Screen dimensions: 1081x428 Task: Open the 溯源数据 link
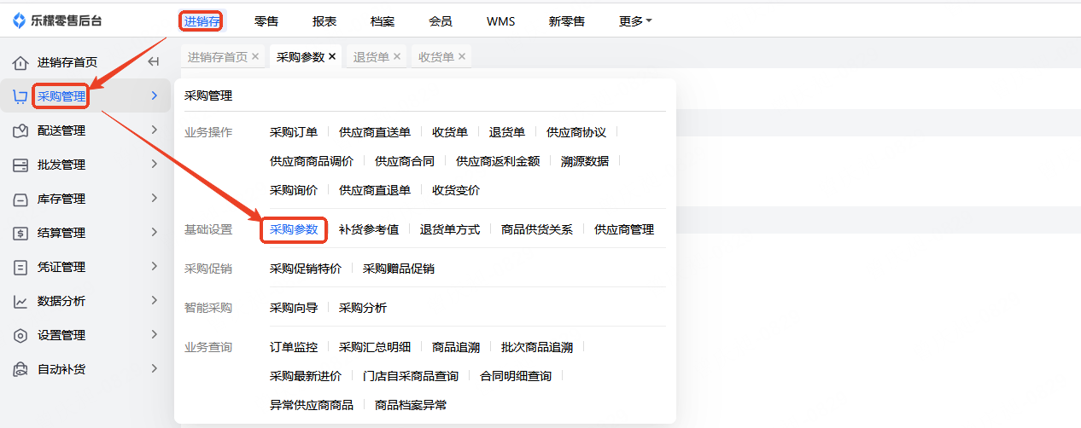point(585,161)
